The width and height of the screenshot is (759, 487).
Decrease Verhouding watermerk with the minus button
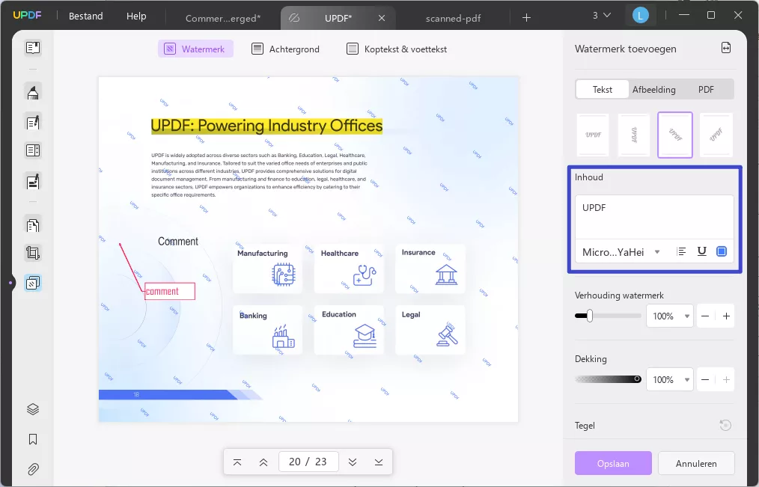coord(705,316)
